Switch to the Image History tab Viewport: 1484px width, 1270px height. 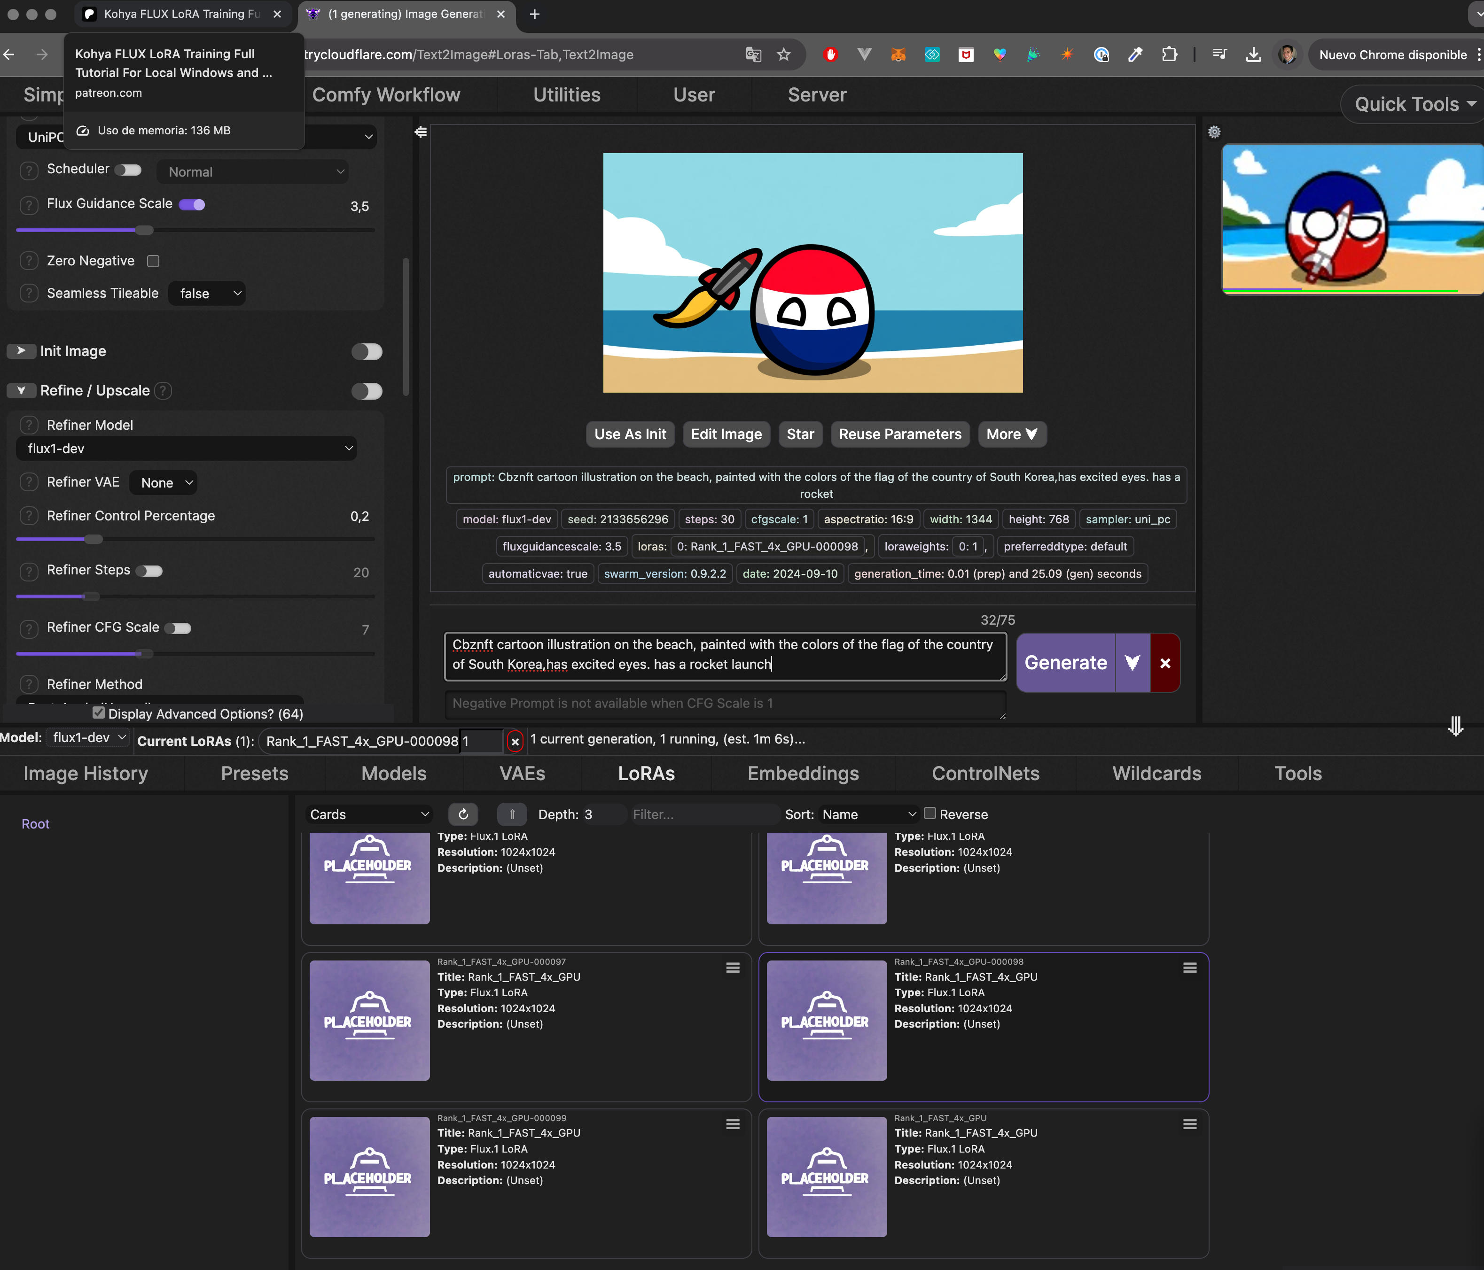pos(86,773)
